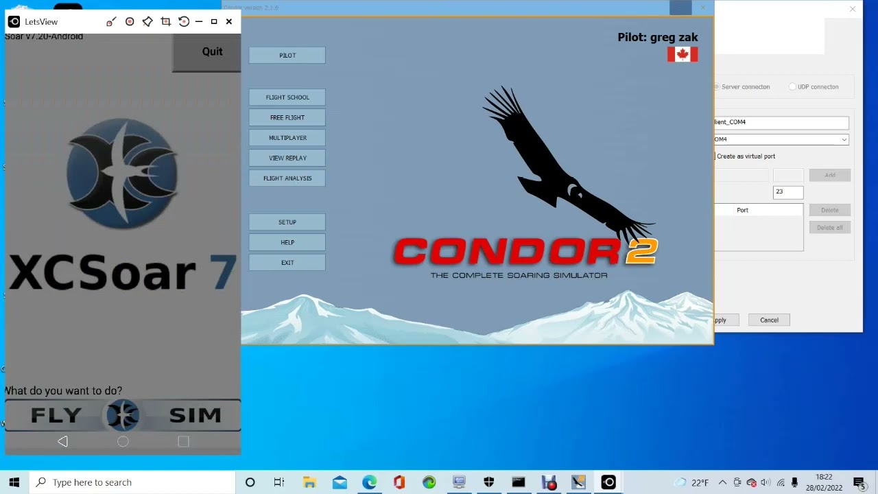The image size is (878, 494).
Task: Tap SIM mode in XCSoar
Action: point(195,415)
